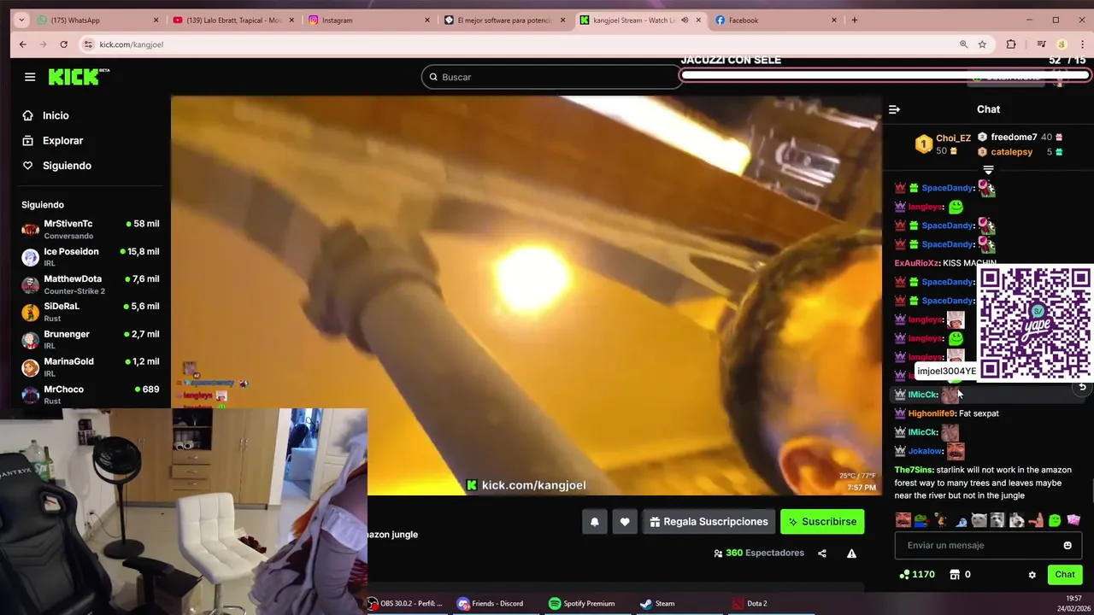The height and width of the screenshot is (615, 1094).
Task: Open MrStivenTc followed channel
Action: click(x=90, y=229)
